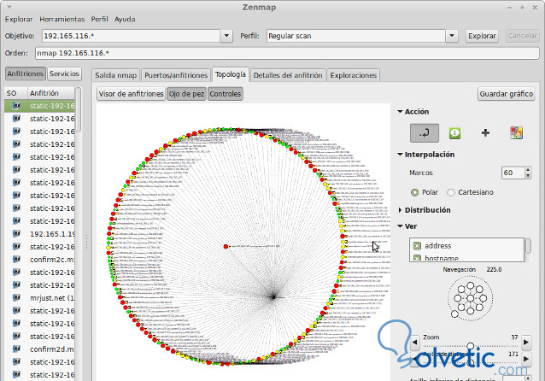
Task: Show the Servicios list
Action: click(x=64, y=73)
